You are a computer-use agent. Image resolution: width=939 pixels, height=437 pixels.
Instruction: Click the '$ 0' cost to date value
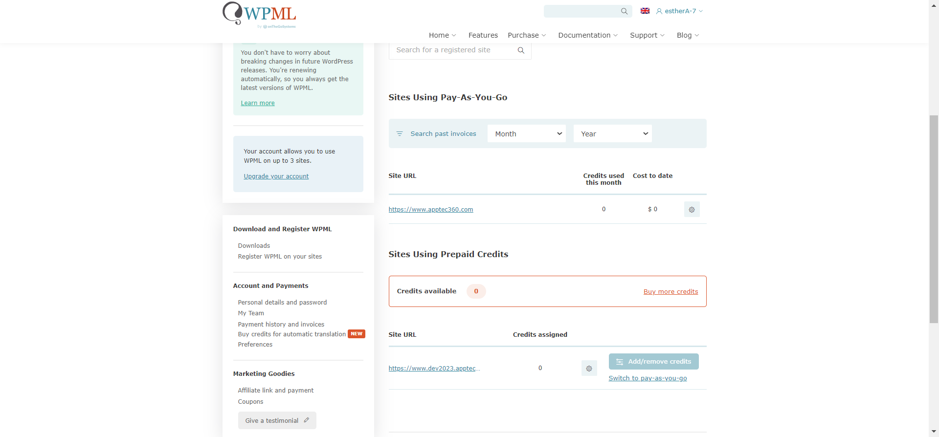click(x=652, y=209)
